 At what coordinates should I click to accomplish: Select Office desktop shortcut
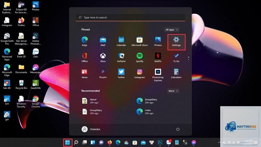[x=36, y=22]
